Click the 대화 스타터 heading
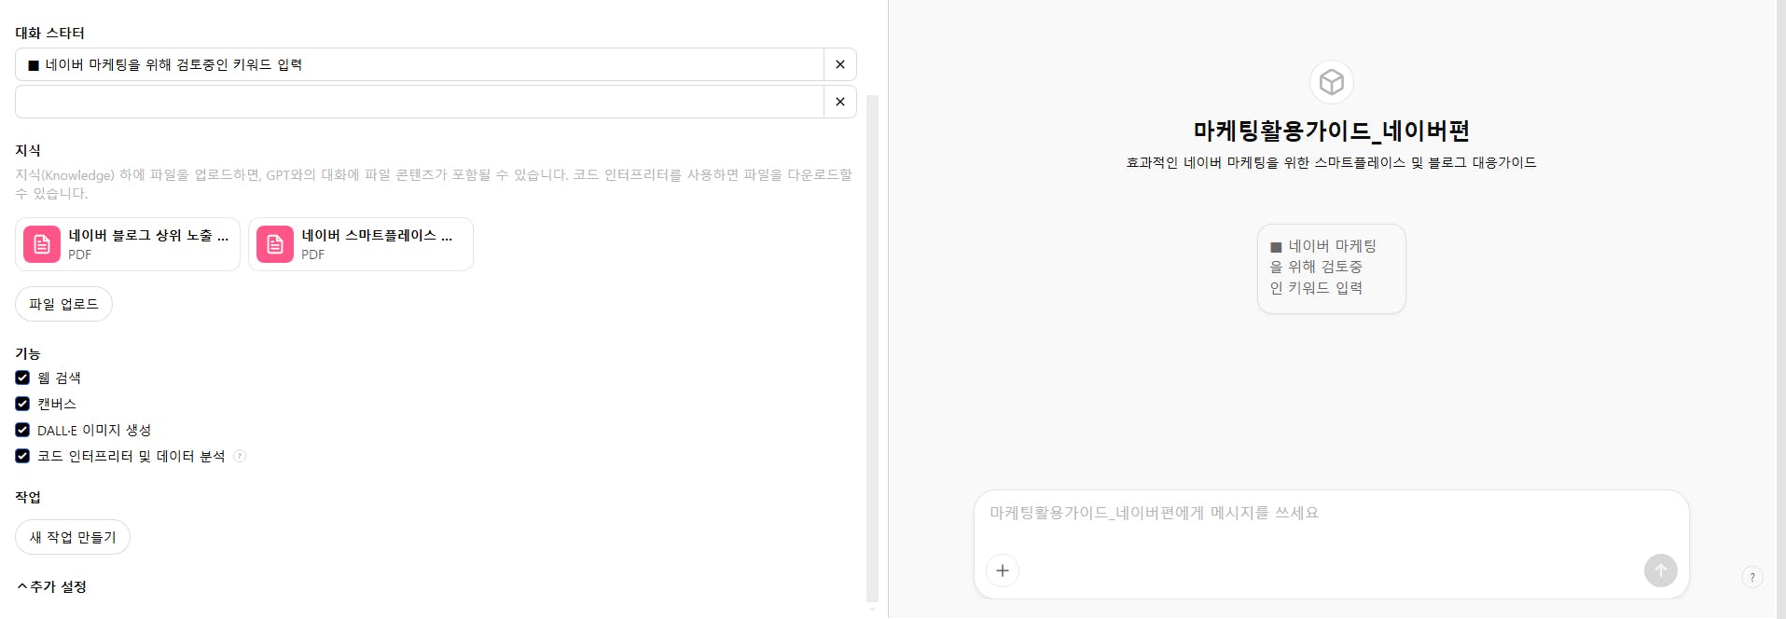 pos(50,33)
